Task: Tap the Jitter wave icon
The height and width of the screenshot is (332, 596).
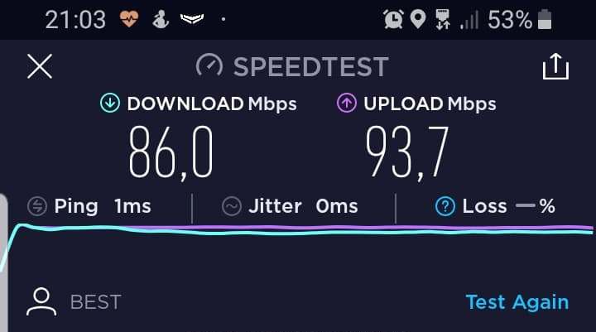Action: coord(232,206)
